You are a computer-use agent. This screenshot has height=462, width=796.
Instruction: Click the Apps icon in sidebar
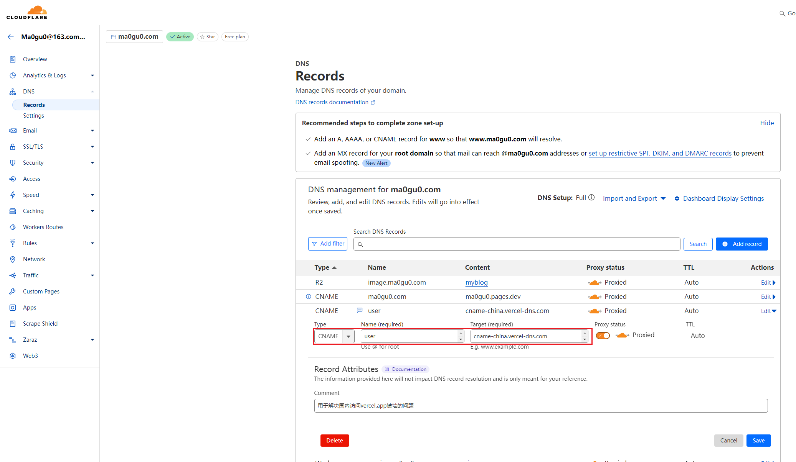point(13,308)
